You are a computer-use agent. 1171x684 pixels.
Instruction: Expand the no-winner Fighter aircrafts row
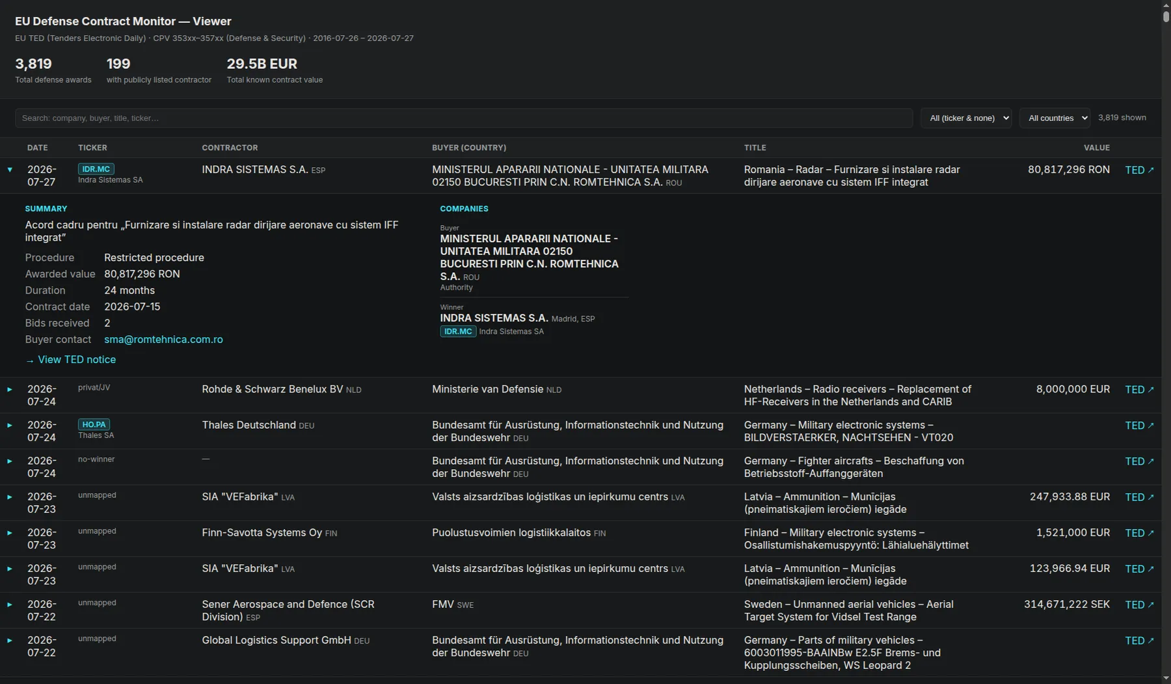coord(10,461)
